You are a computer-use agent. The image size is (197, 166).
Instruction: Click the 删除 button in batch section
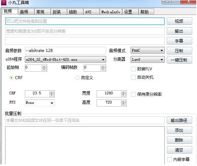click(x=179, y=140)
